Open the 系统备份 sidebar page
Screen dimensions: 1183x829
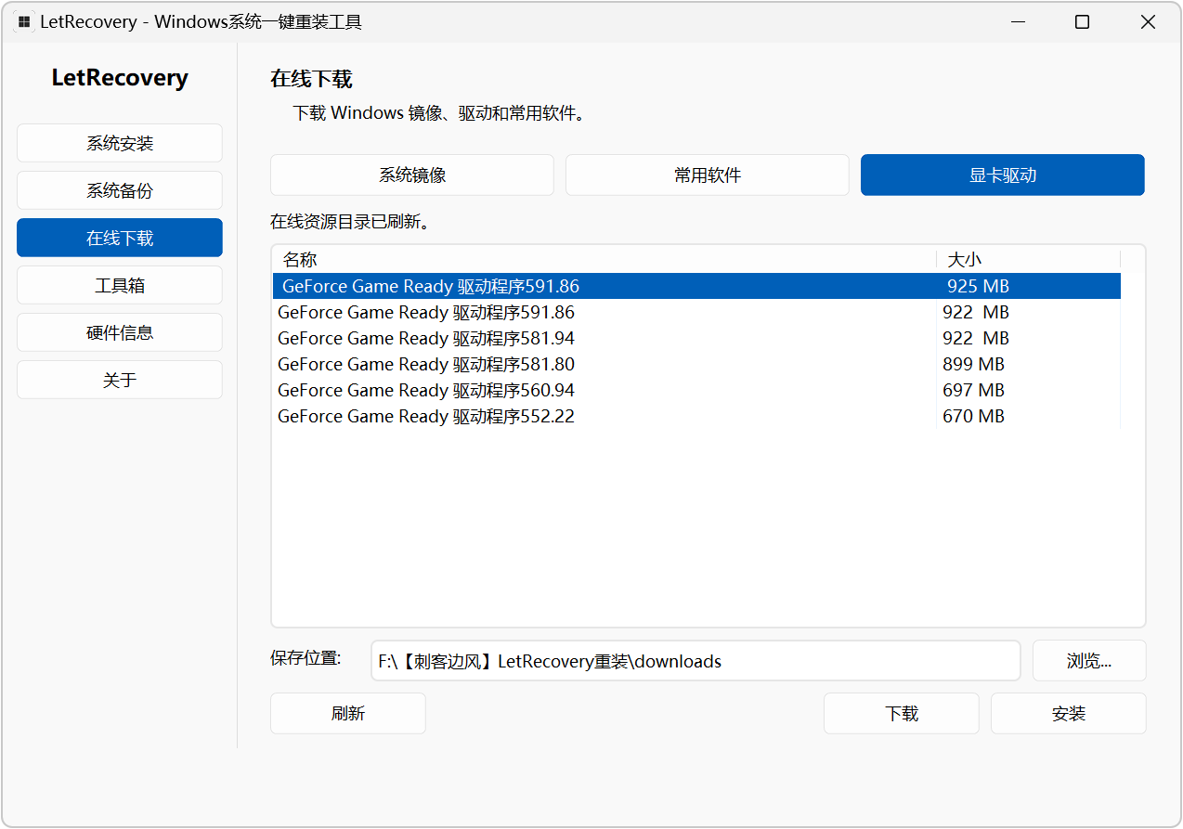point(120,190)
